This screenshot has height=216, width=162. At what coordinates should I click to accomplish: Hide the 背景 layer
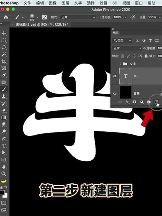pyautogui.click(x=115, y=93)
